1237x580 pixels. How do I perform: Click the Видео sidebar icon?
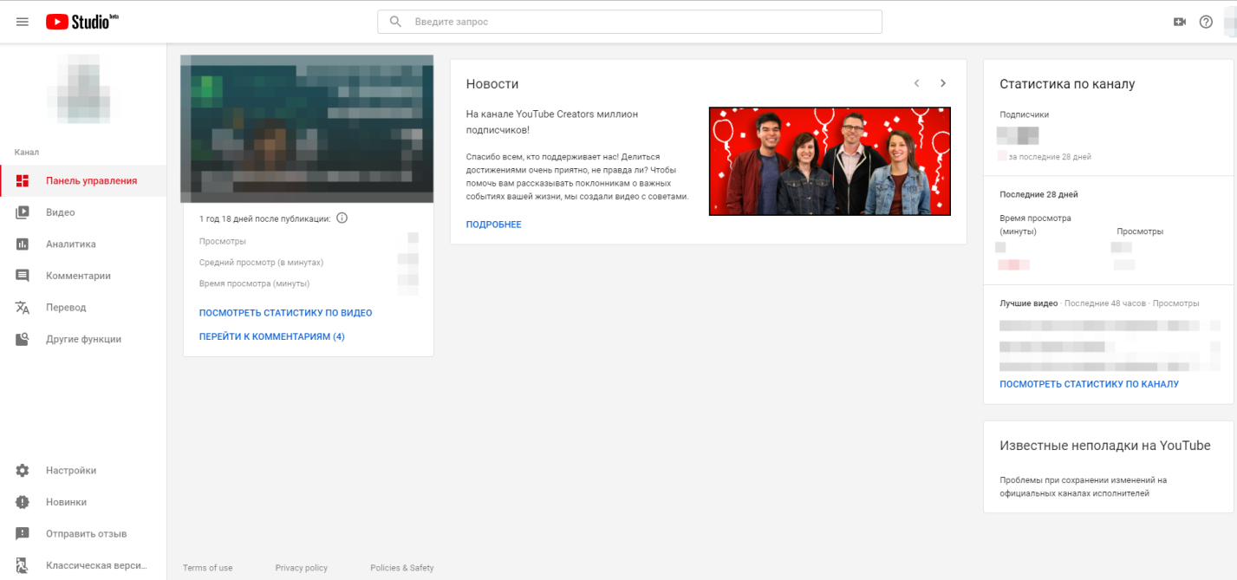23,212
